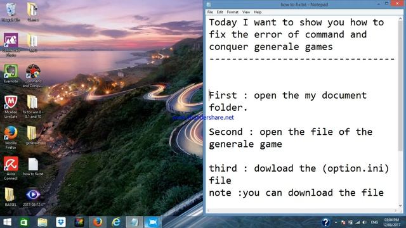406x228 pixels.
Task: Click the line 'third : dowload the (option.ini)'
Action: pyautogui.click(x=299, y=168)
